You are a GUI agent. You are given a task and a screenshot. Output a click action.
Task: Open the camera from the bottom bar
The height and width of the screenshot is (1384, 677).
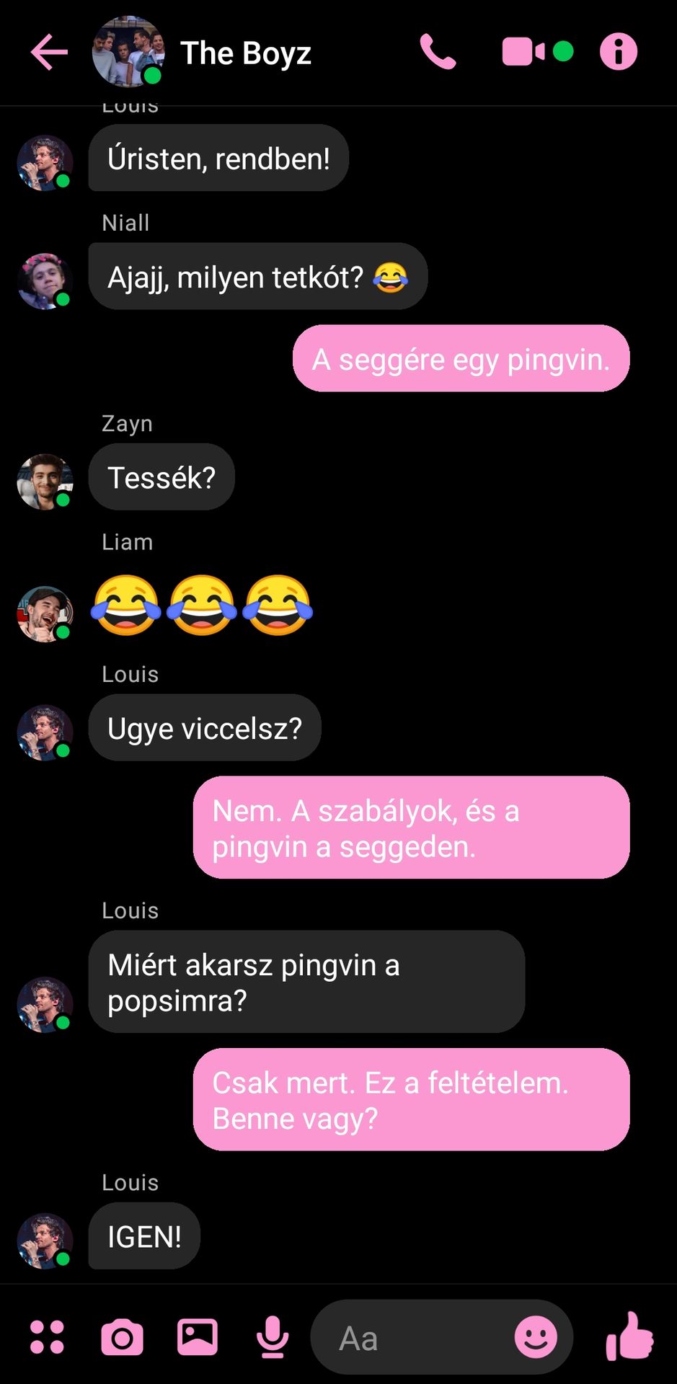coord(123,1338)
